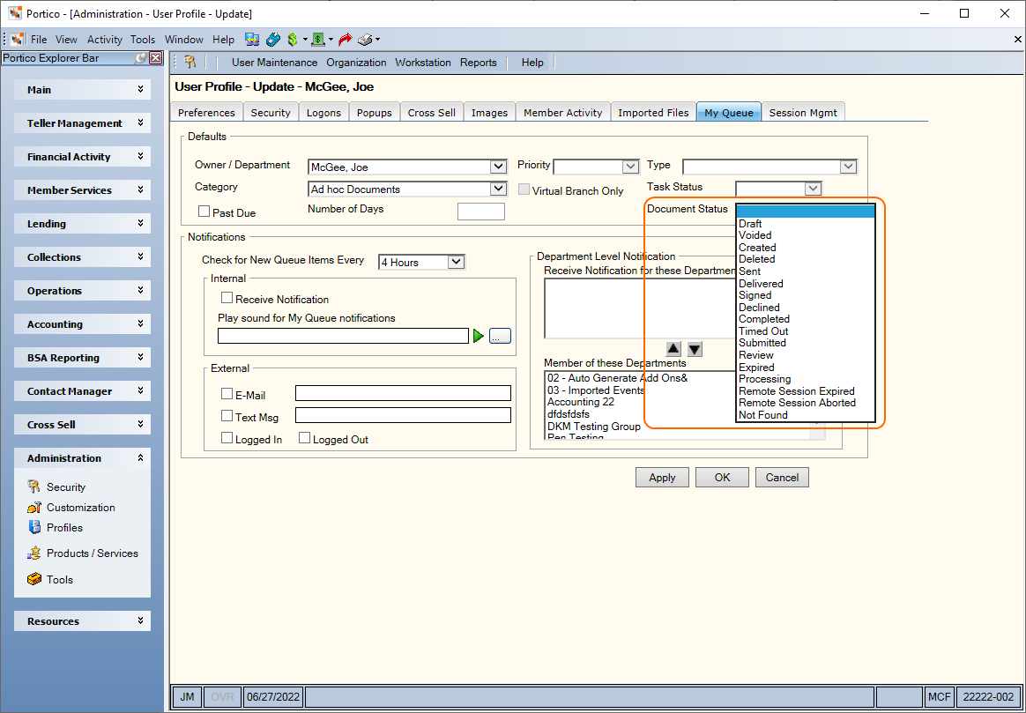Select Not Found in the Document Status list

pos(806,415)
